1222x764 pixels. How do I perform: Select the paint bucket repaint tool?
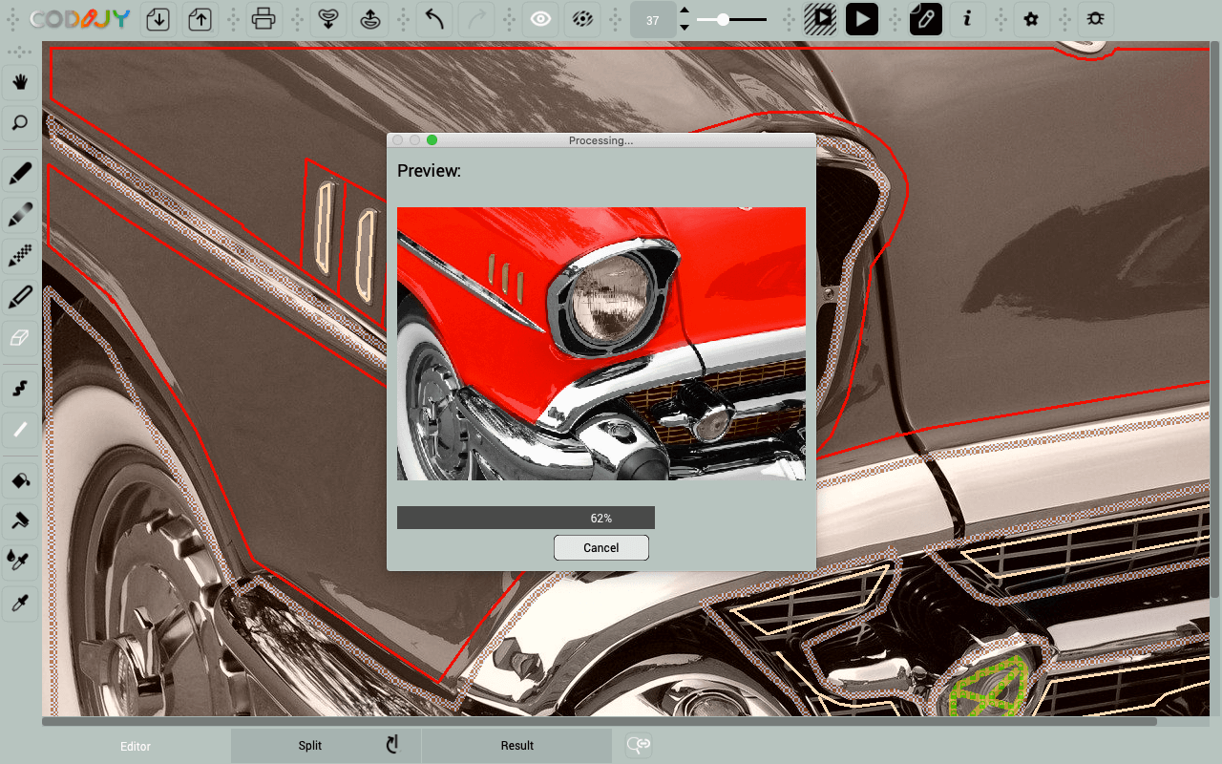(20, 480)
